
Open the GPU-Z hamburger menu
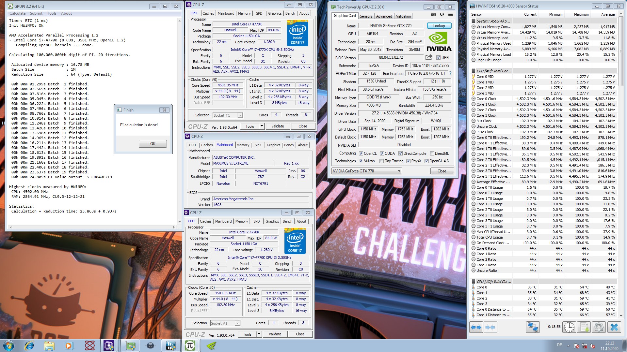tap(450, 15)
